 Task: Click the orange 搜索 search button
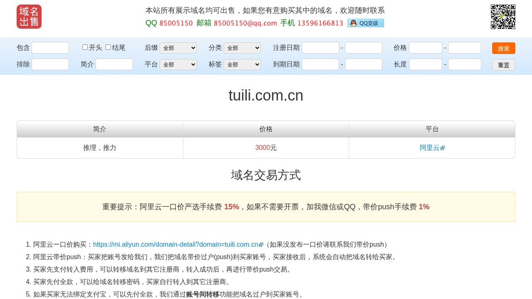(x=503, y=48)
